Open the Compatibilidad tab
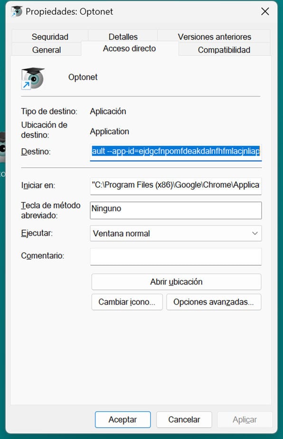Viewport: 283px width, 439px height. (224, 49)
